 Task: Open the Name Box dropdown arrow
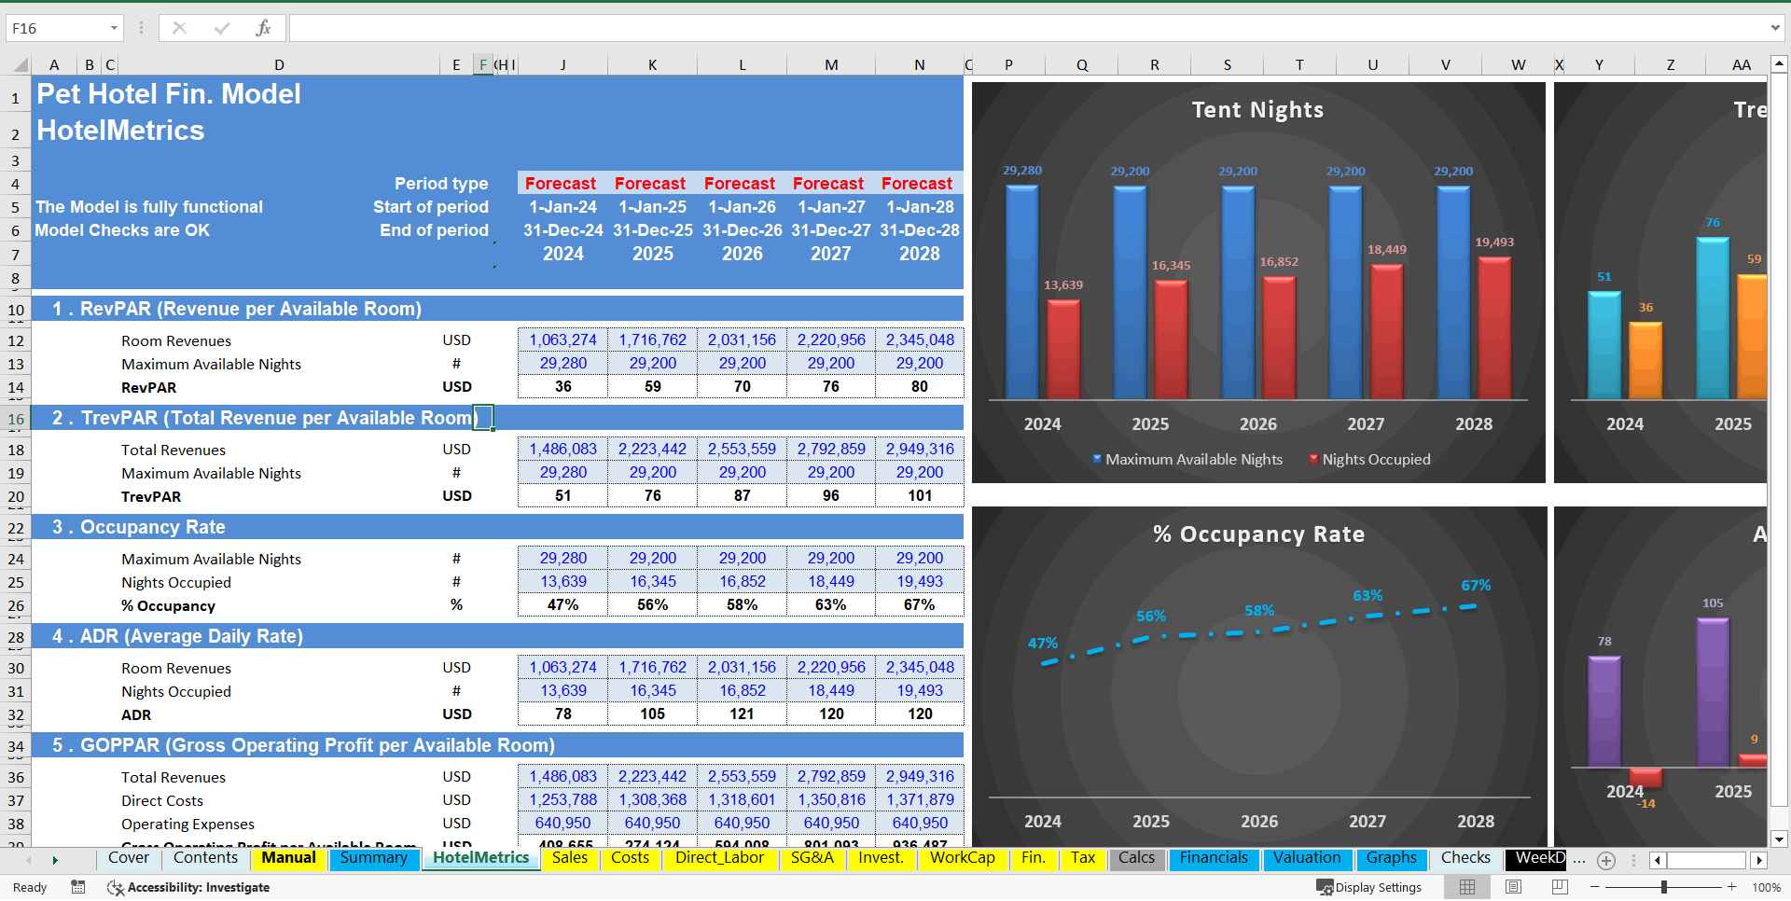tap(114, 28)
